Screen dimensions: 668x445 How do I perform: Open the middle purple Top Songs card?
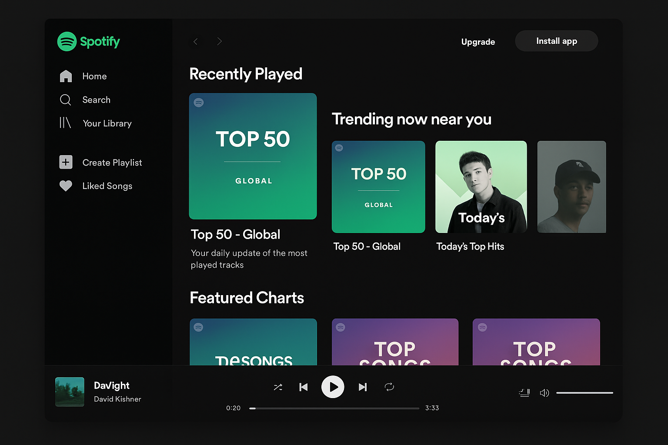coord(395,342)
